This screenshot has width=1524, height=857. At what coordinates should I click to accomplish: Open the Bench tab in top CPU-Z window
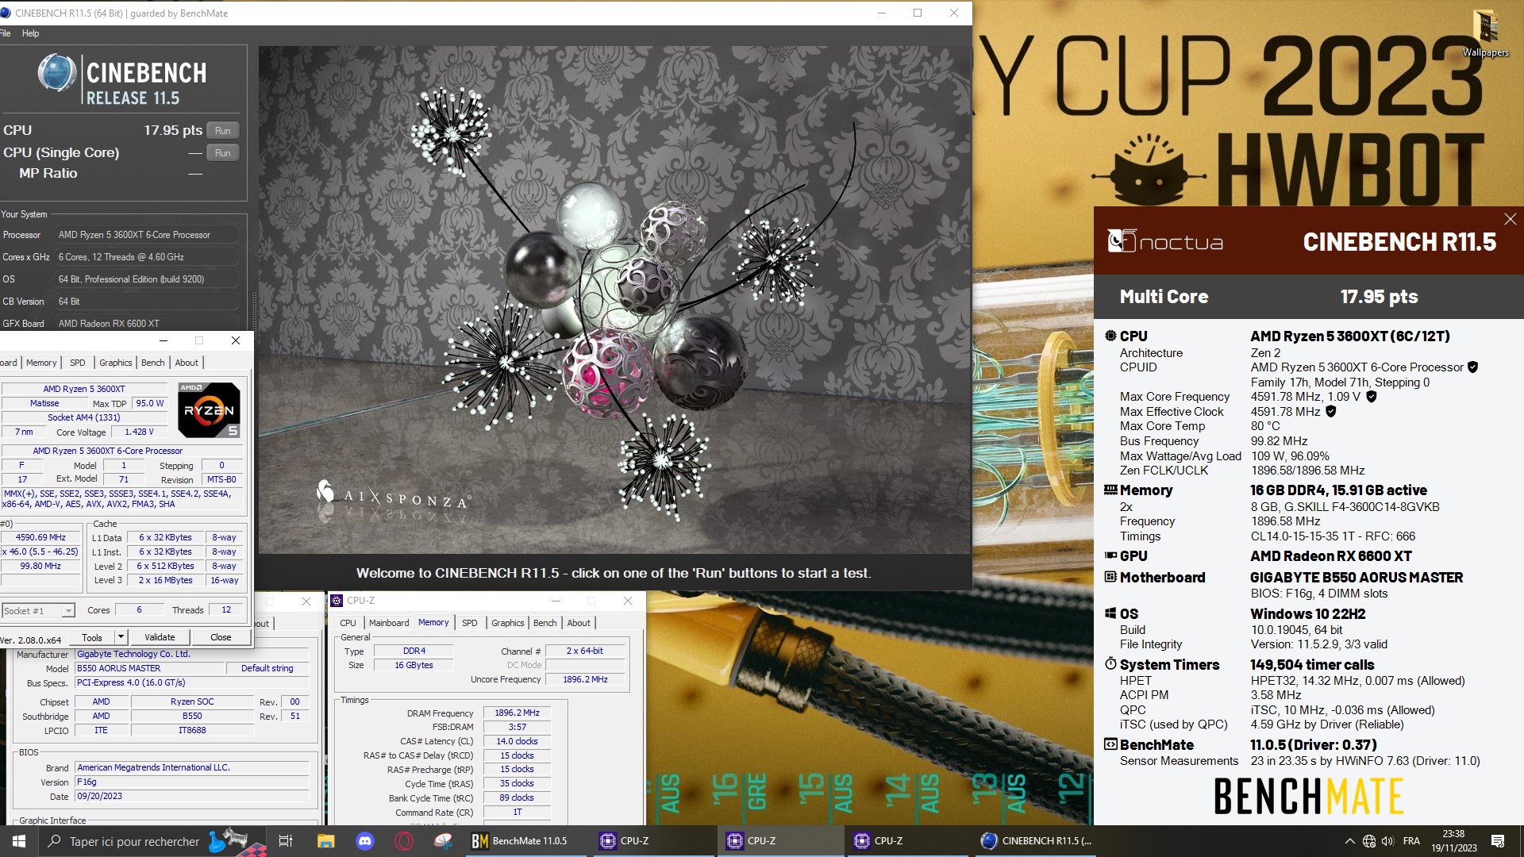coord(153,363)
